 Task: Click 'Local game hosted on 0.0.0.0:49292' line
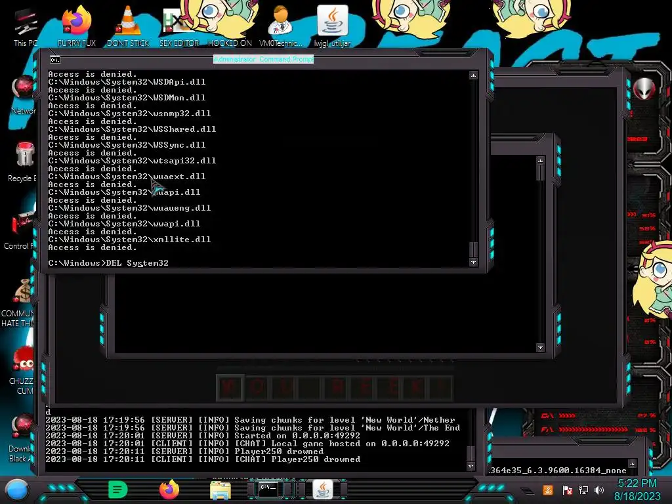(247, 444)
